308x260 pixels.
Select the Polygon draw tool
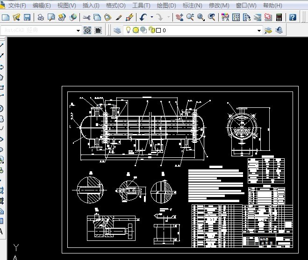click(x=2, y=77)
